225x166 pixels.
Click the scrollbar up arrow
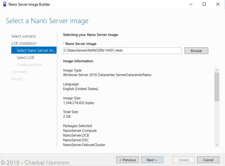click(217, 70)
